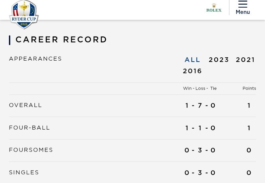Open the hamburger Menu icon
This screenshot has height=183, width=265.
tap(243, 4)
